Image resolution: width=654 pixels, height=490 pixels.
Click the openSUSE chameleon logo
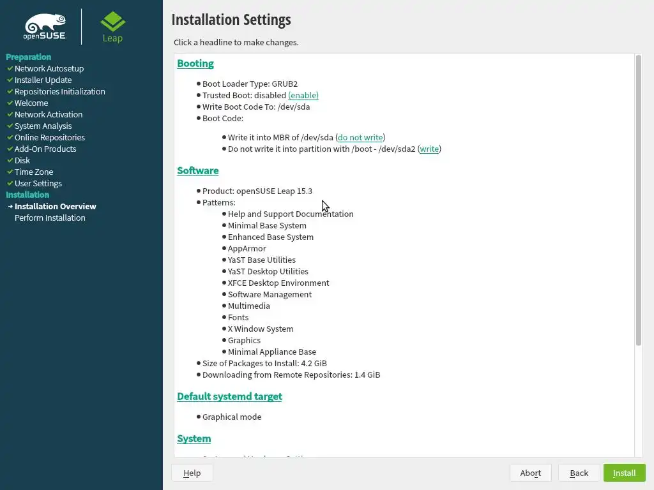point(45,27)
